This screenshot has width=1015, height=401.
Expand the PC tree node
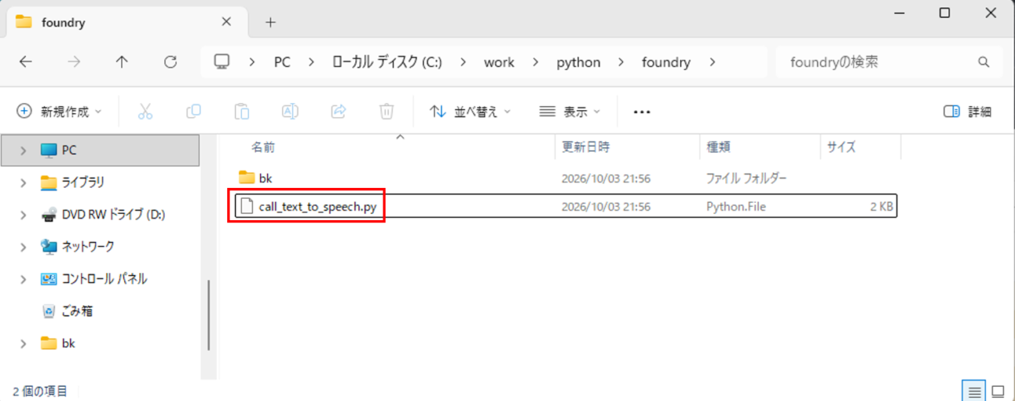click(23, 150)
